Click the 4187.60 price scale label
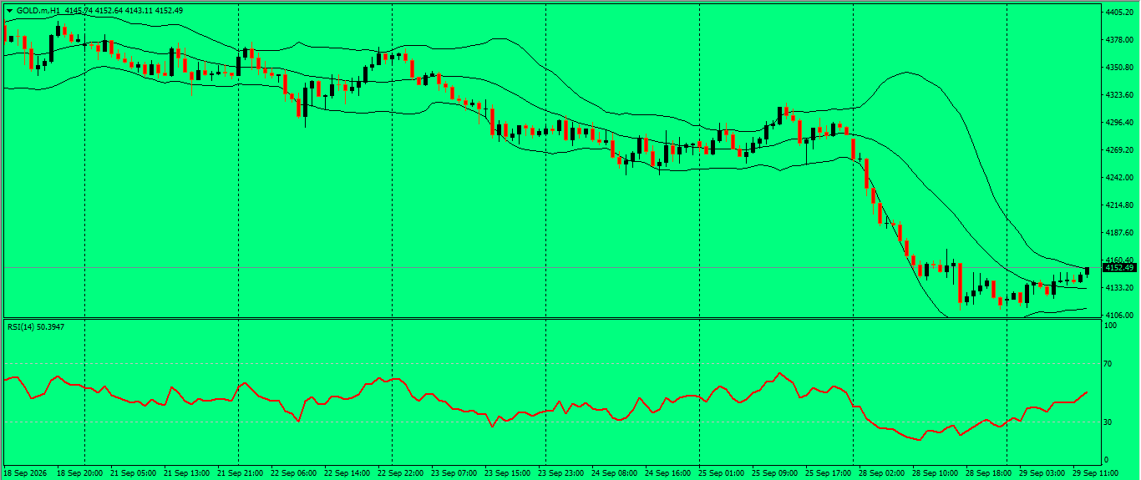1141x480 pixels. pyautogui.click(x=1118, y=233)
